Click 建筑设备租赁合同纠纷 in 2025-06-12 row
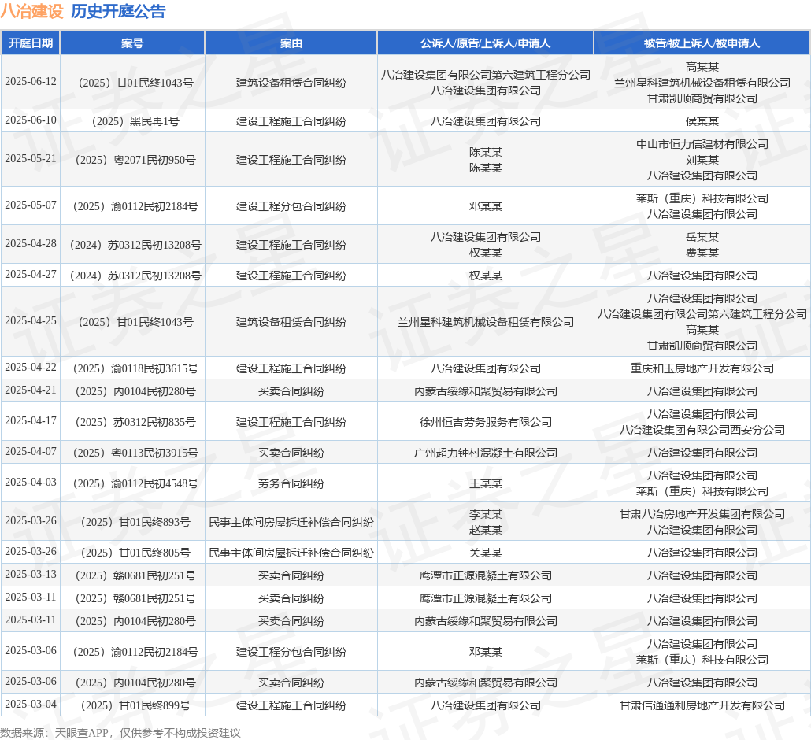811x740 pixels. (x=291, y=83)
